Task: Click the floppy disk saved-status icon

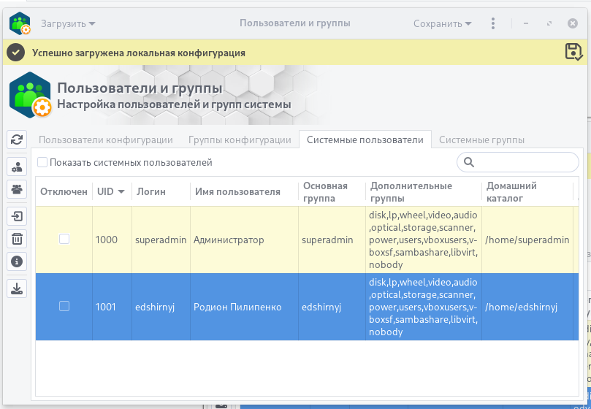Action: point(573,51)
